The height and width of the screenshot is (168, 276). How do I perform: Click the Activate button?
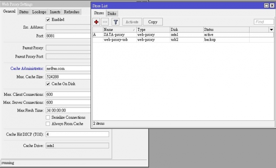pos(132,22)
